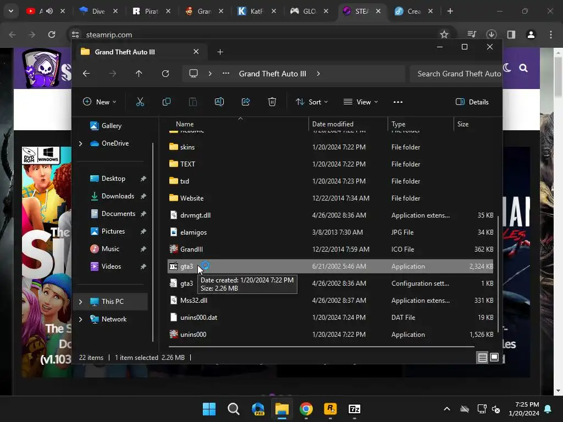The width and height of the screenshot is (563, 422).
Task: Click the Chrome media control icon
Action: 471,35
